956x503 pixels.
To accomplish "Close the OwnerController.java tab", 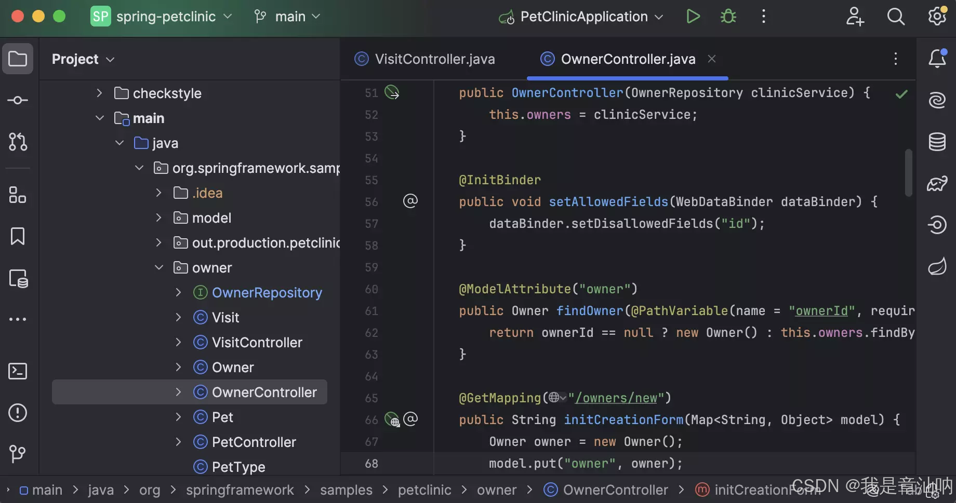I will point(712,59).
